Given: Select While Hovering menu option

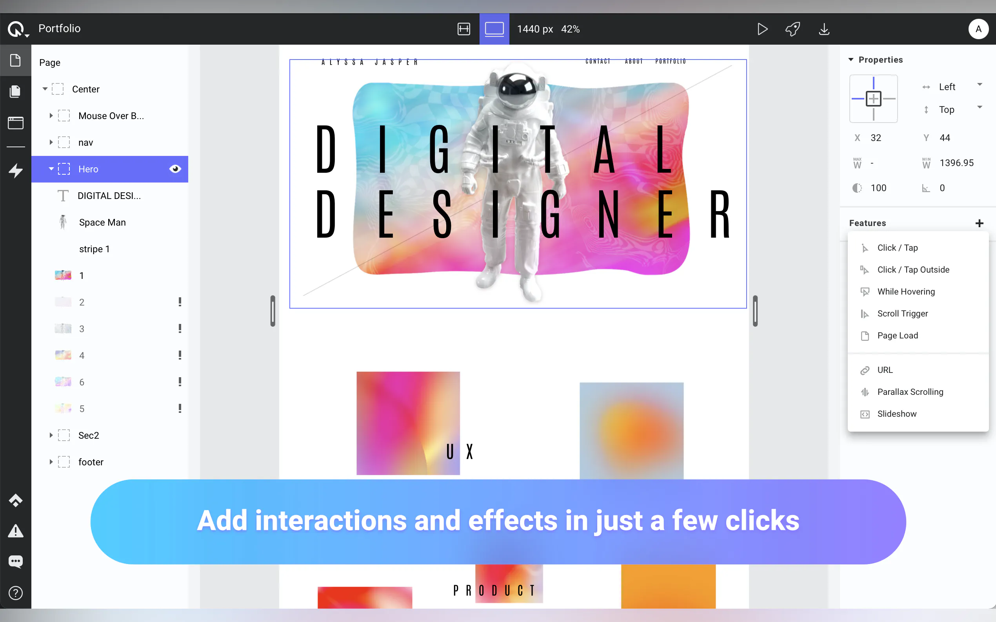Looking at the screenshot, I should [906, 291].
